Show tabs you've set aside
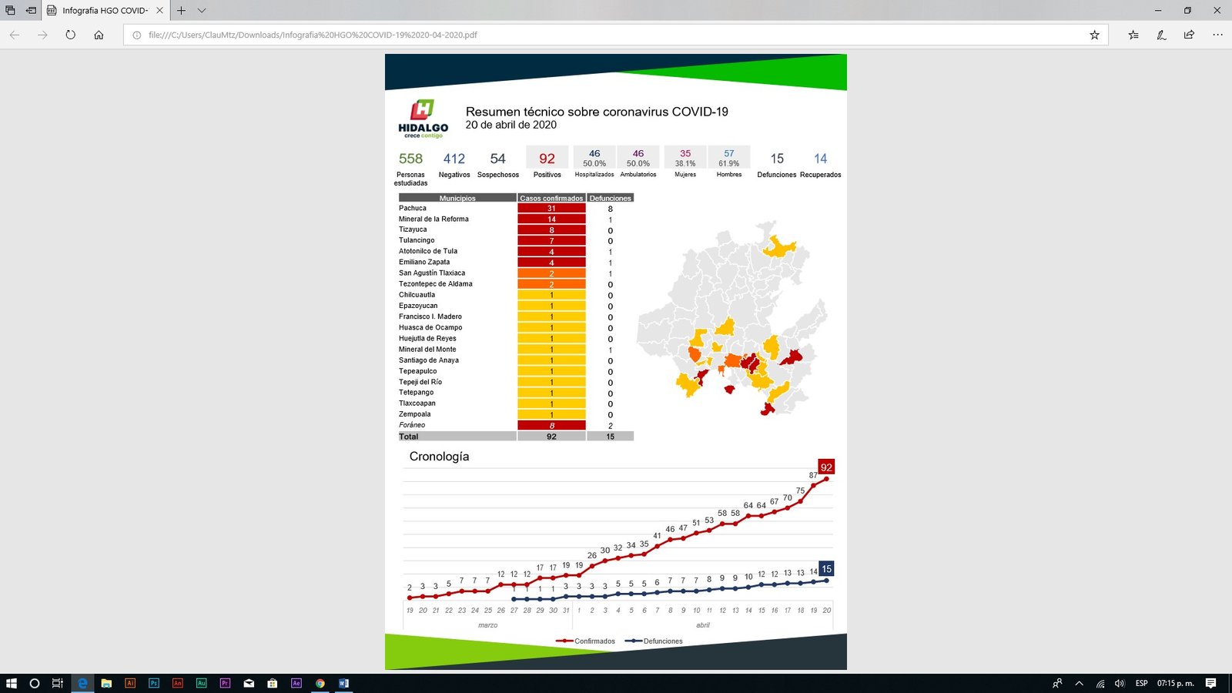Image resolution: width=1232 pixels, height=693 pixels. click(x=10, y=11)
